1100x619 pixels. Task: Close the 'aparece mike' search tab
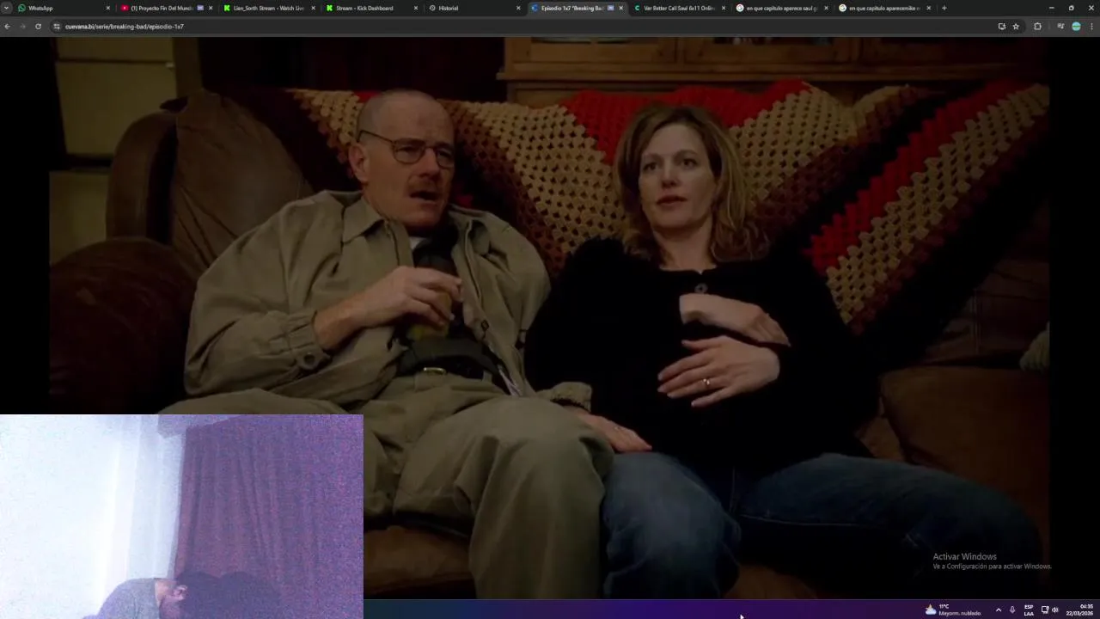(x=928, y=8)
